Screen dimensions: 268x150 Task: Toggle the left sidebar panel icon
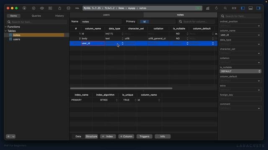pyautogui.click(x=243, y=8)
